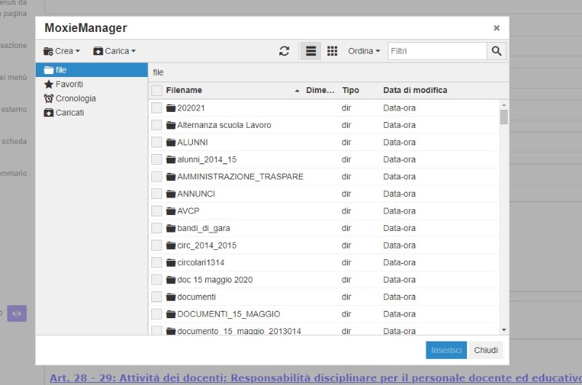Image resolution: width=582 pixels, height=385 pixels.
Task: Click the Inserisci button
Action: [446, 350]
